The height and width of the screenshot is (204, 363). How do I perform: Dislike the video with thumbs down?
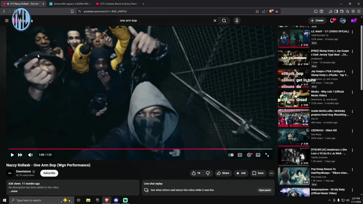click(208, 173)
